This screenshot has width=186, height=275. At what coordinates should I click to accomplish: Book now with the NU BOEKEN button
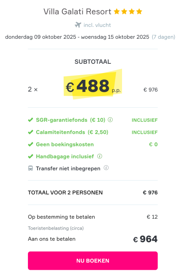[x=93, y=260]
